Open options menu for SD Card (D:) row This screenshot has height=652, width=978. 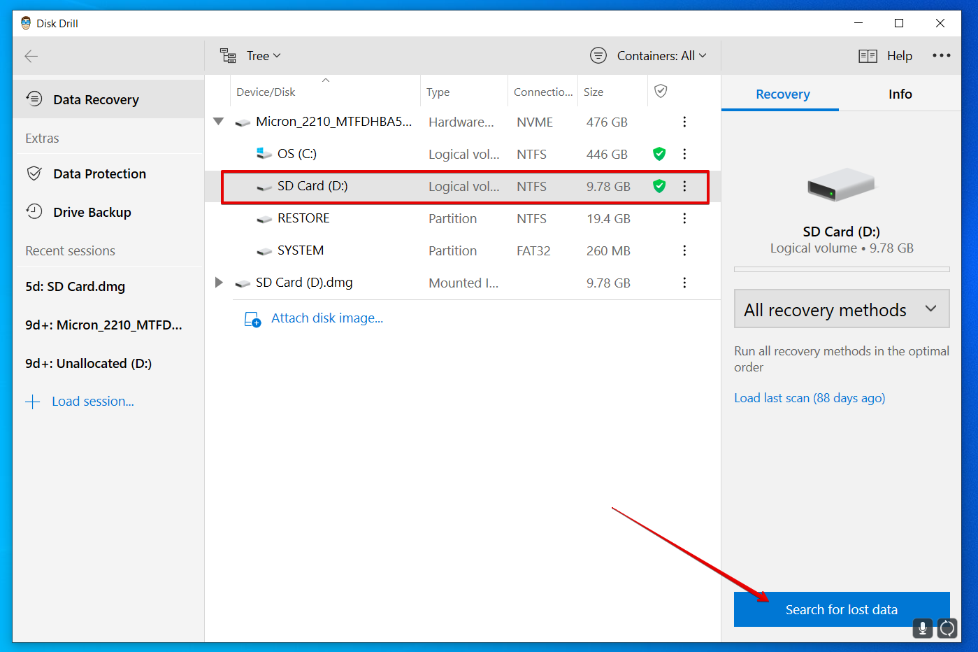pos(684,186)
